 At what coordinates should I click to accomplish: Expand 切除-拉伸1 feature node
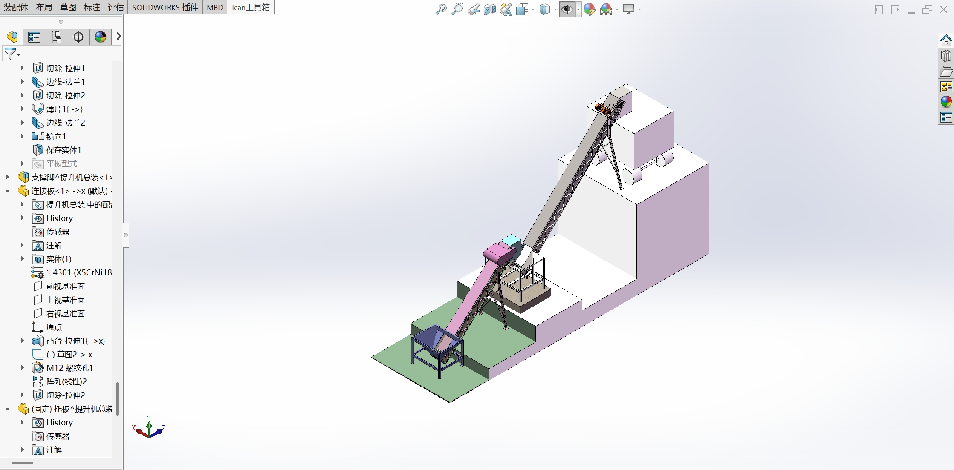pos(22,68)
